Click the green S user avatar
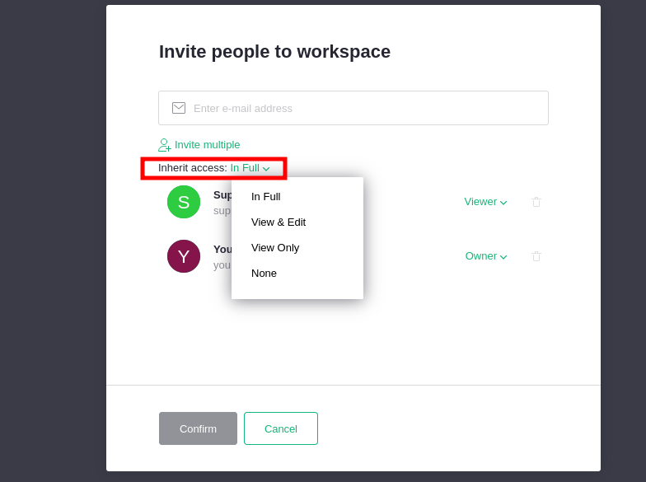This screenshot has height=482, width=646. 184,202
